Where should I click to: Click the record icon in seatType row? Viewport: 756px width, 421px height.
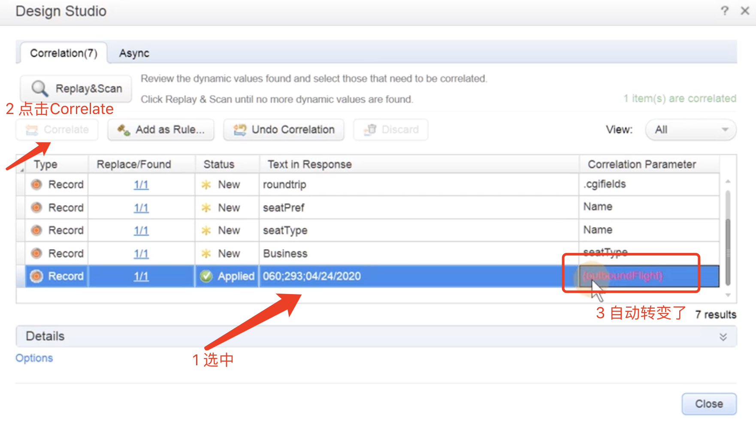point(37,230)
